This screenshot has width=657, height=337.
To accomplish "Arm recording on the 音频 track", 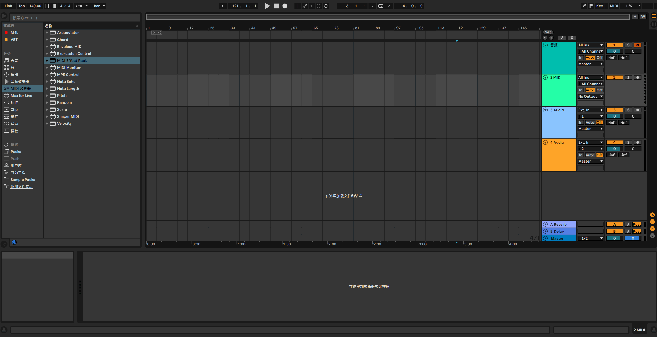I will click(637, 45).
